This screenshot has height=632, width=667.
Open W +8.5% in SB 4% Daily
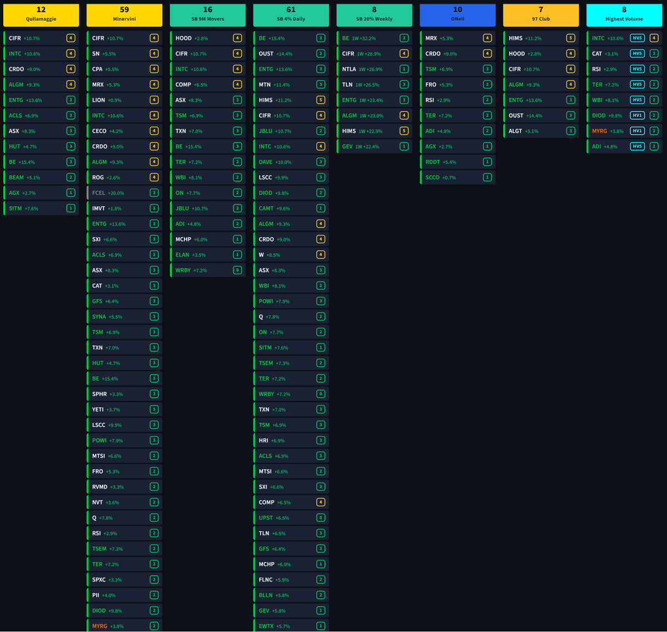point(291,255)
